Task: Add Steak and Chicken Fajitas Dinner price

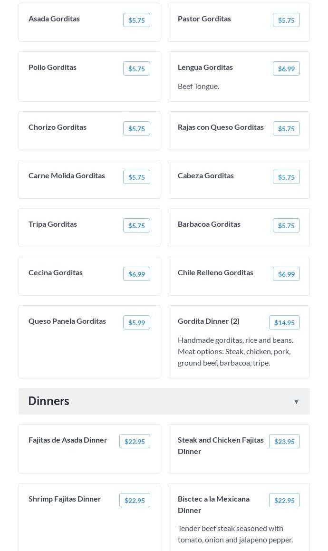Action: [x=284, y=441]
